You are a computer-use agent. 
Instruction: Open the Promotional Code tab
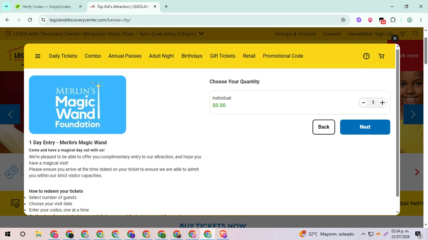click(x=283, y=56)
